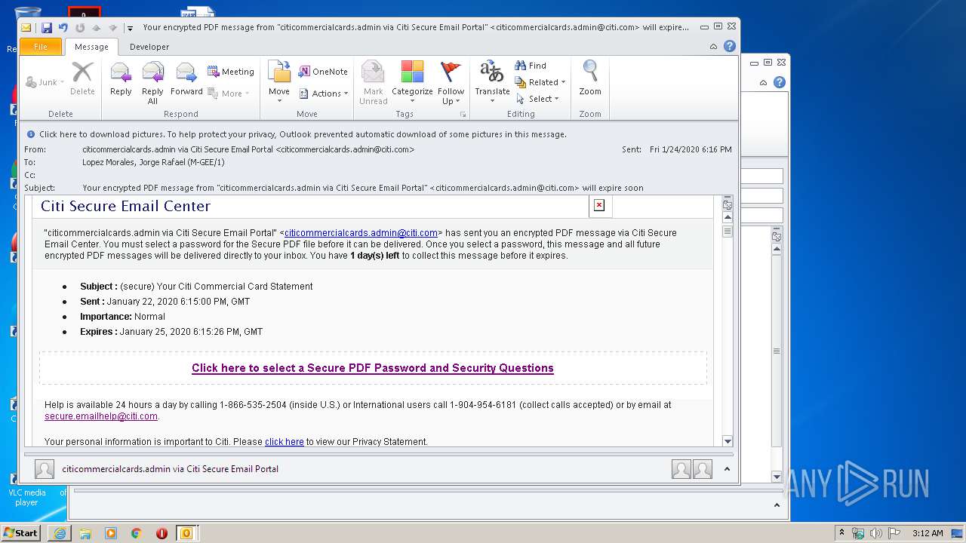Expand the Related dropdown
This screenshot has width=966, height=543.
click(x=540, y=82)
